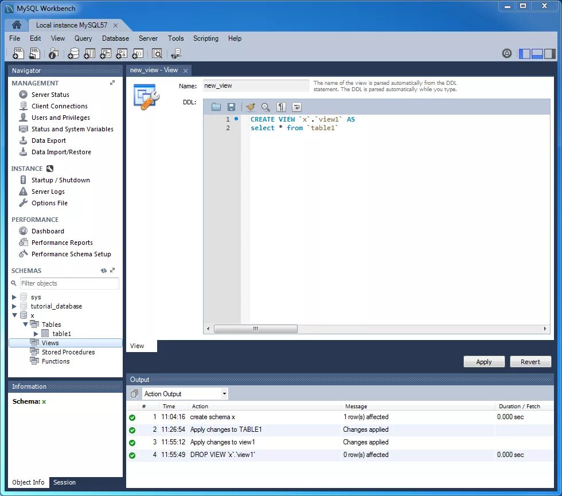Open the Query menu

pyautogui.click(x=83, y=38)
